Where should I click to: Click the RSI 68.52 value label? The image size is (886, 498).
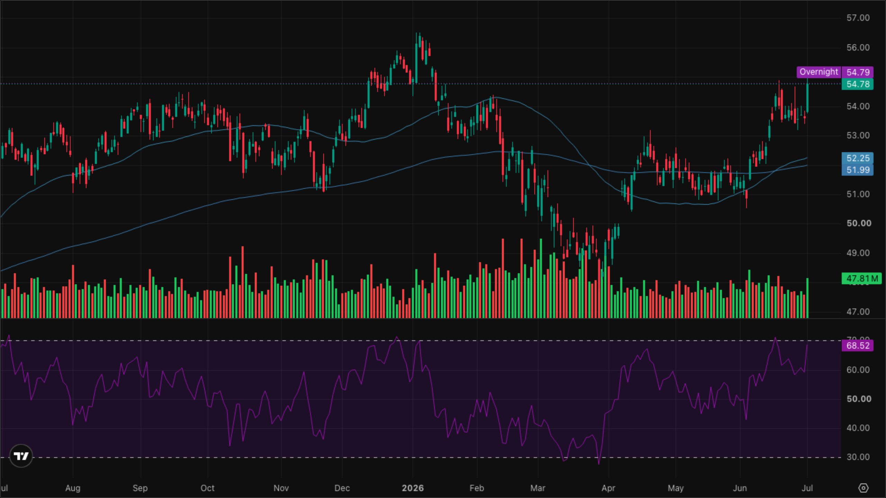click(x=858, y=345)
